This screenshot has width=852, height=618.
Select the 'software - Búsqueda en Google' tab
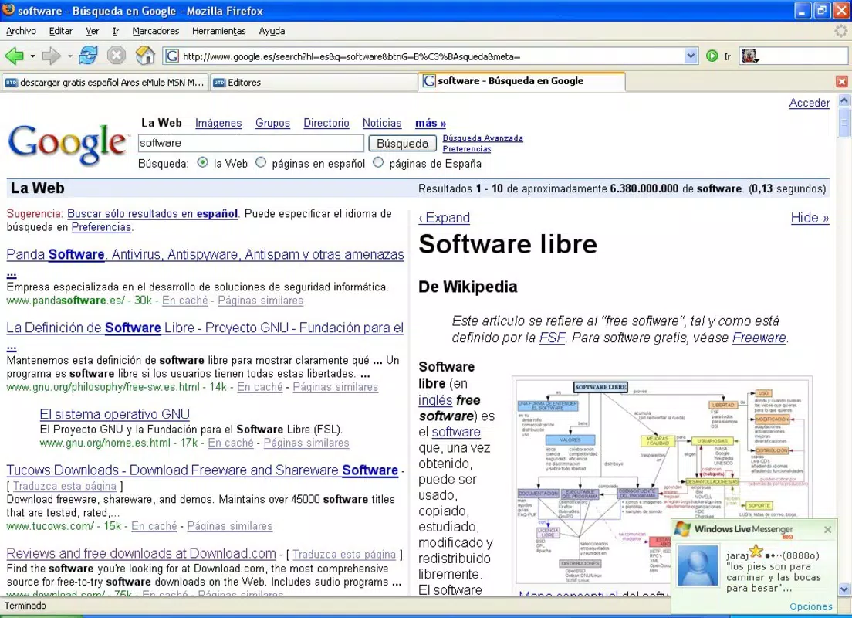point(522,81)
